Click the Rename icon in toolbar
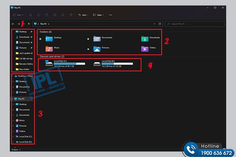Image resolution: width=236 pixels, height=157 pixels. point(55,15)
